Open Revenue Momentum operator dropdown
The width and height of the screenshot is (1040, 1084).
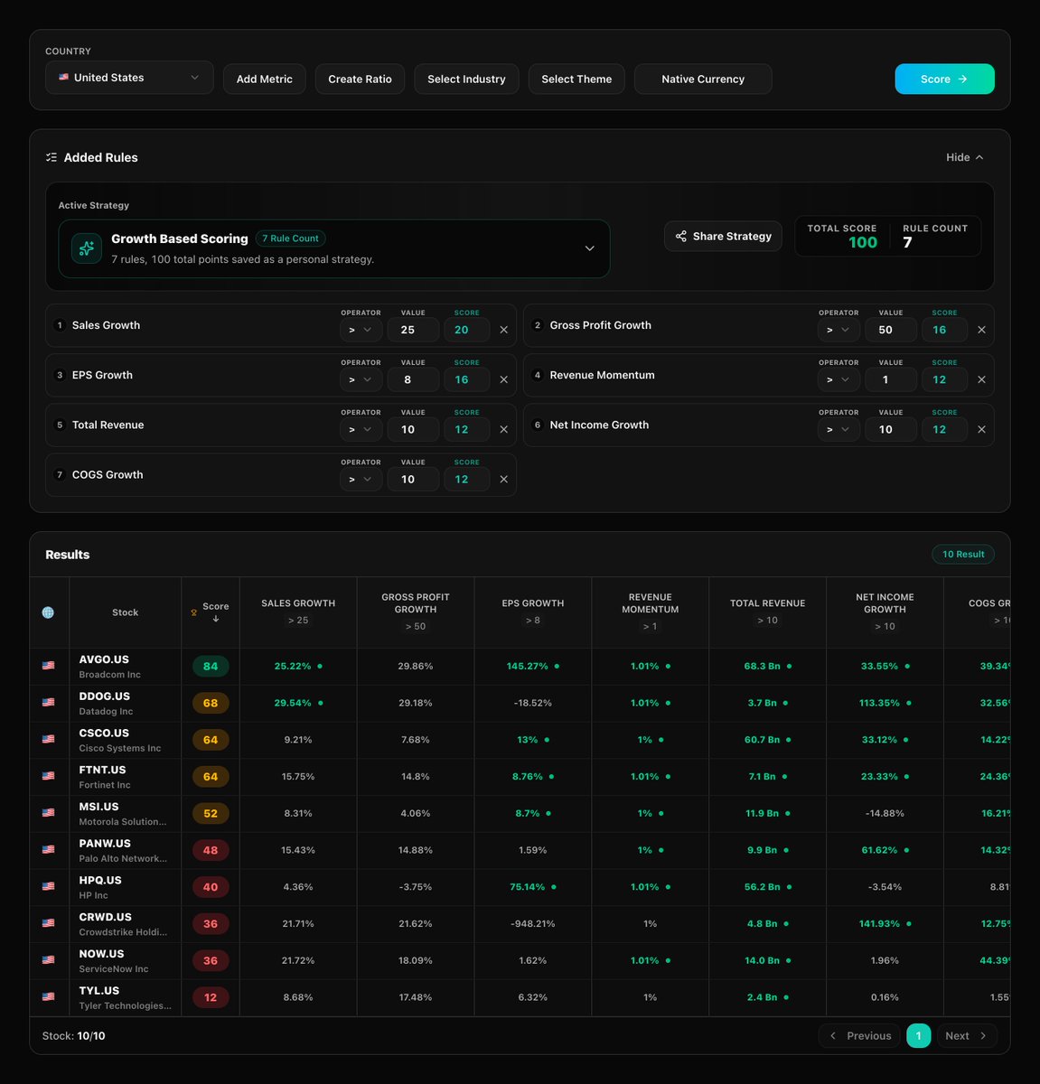839,379
